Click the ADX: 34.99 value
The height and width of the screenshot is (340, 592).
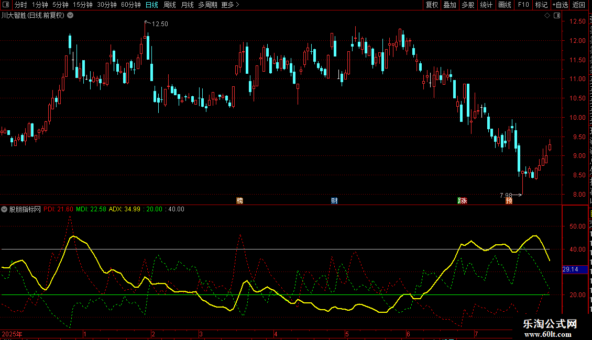[125, 209]
